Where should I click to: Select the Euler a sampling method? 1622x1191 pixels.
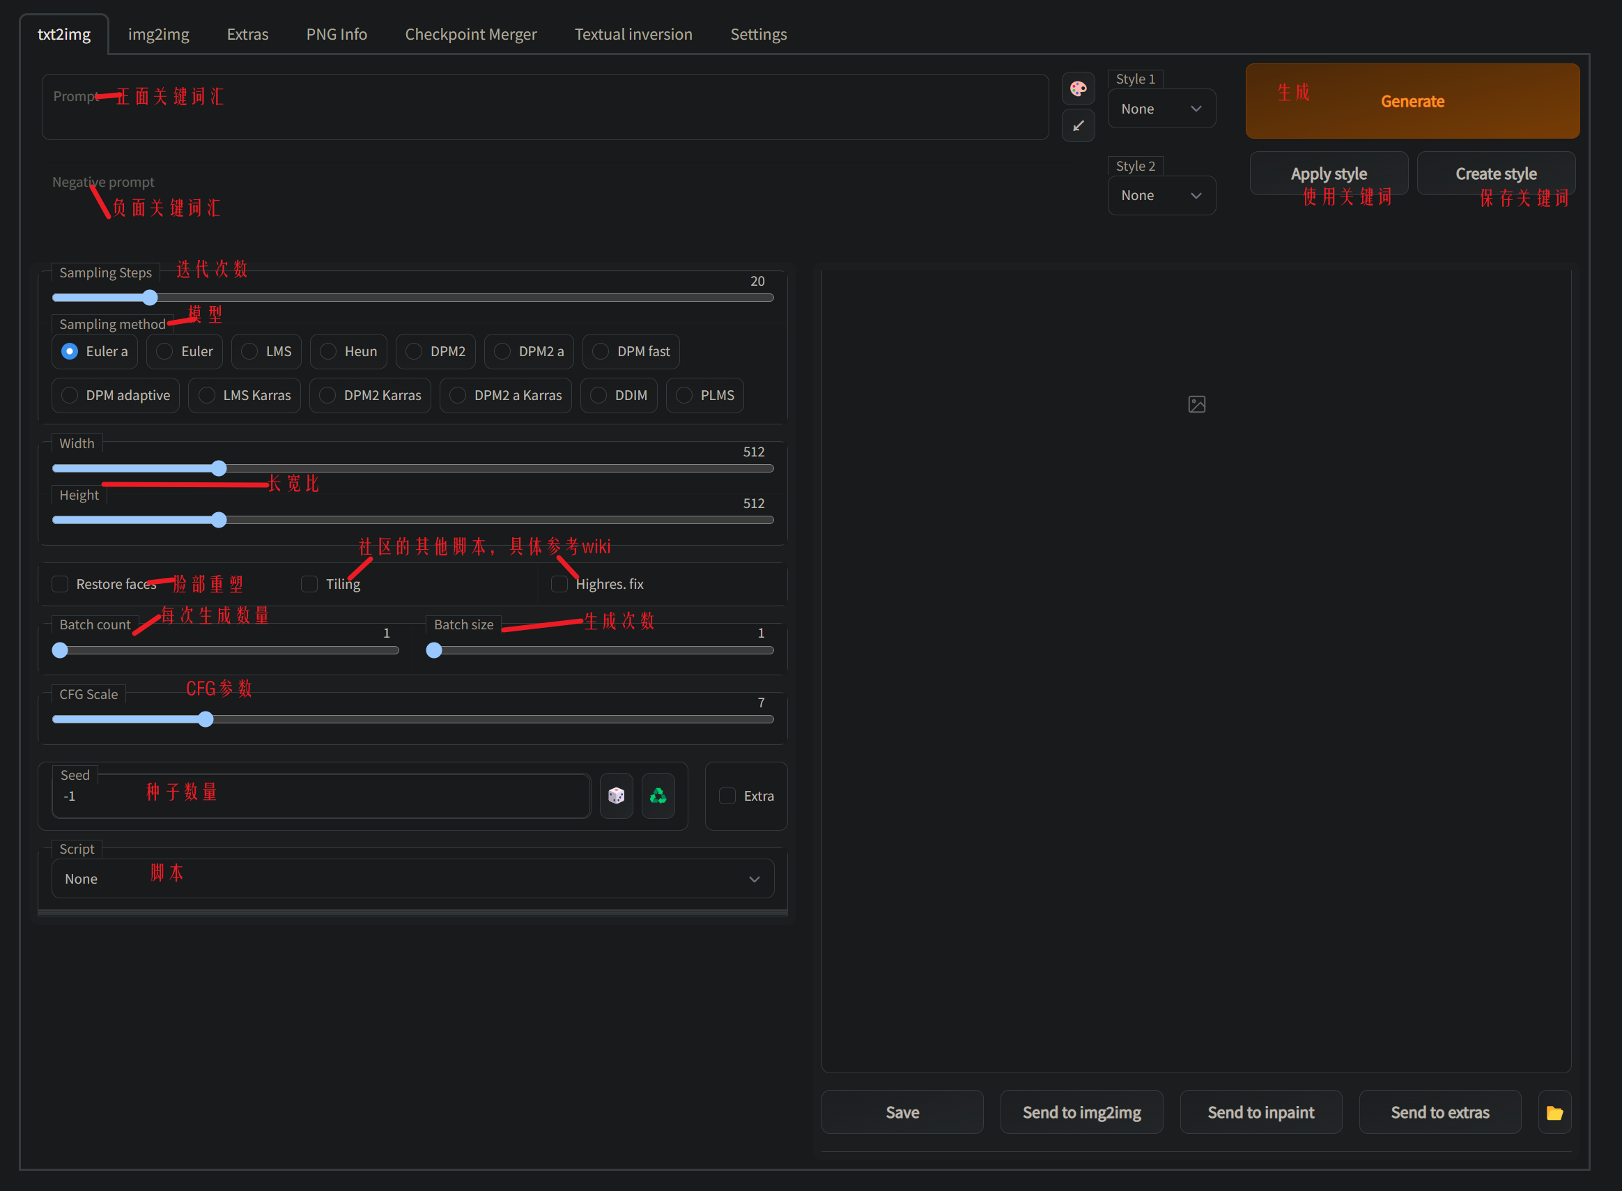click(x=94, y=351)
